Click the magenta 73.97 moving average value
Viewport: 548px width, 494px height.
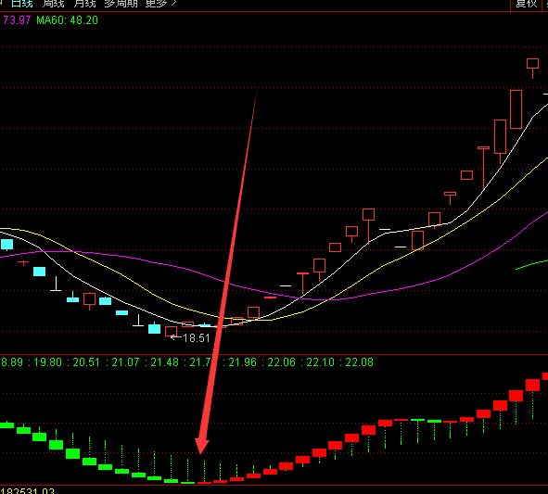pos(17,20)
